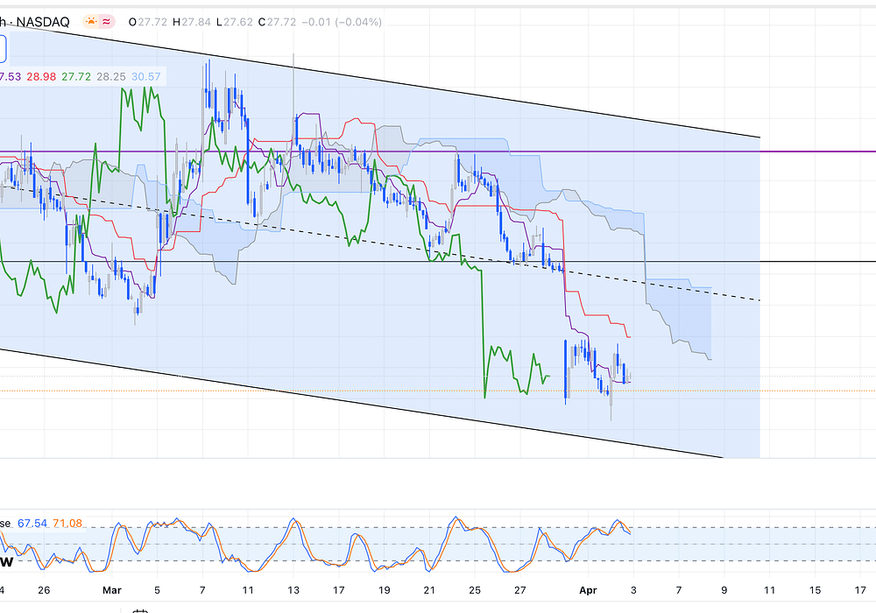Click the blue outlined legend collapse button

(x=3, y=48)
